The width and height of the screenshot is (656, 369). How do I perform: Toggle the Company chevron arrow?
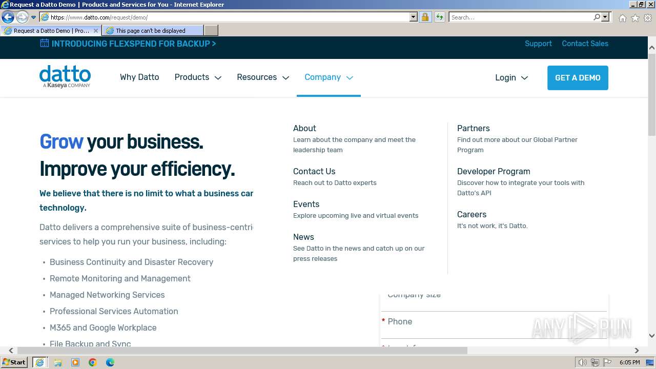tap(350, 78)
